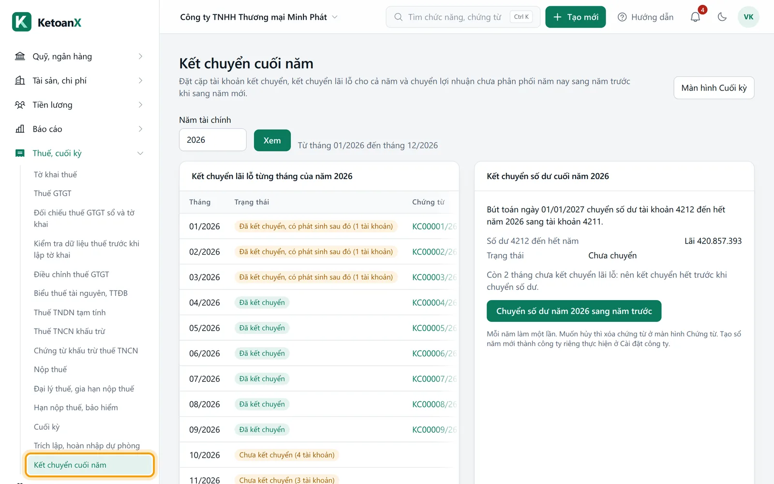774x484 pixels.
Task: Click the Quỹ, ngân hàng bank icon
Action: click(20, 56)
